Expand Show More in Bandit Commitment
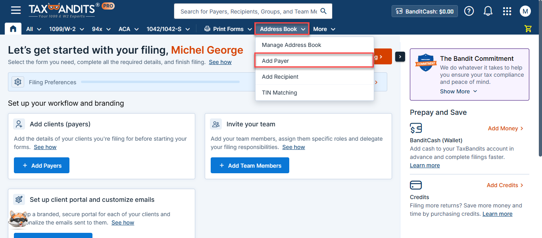The width and height of the screenshot is (542, 238). point(459,91)
